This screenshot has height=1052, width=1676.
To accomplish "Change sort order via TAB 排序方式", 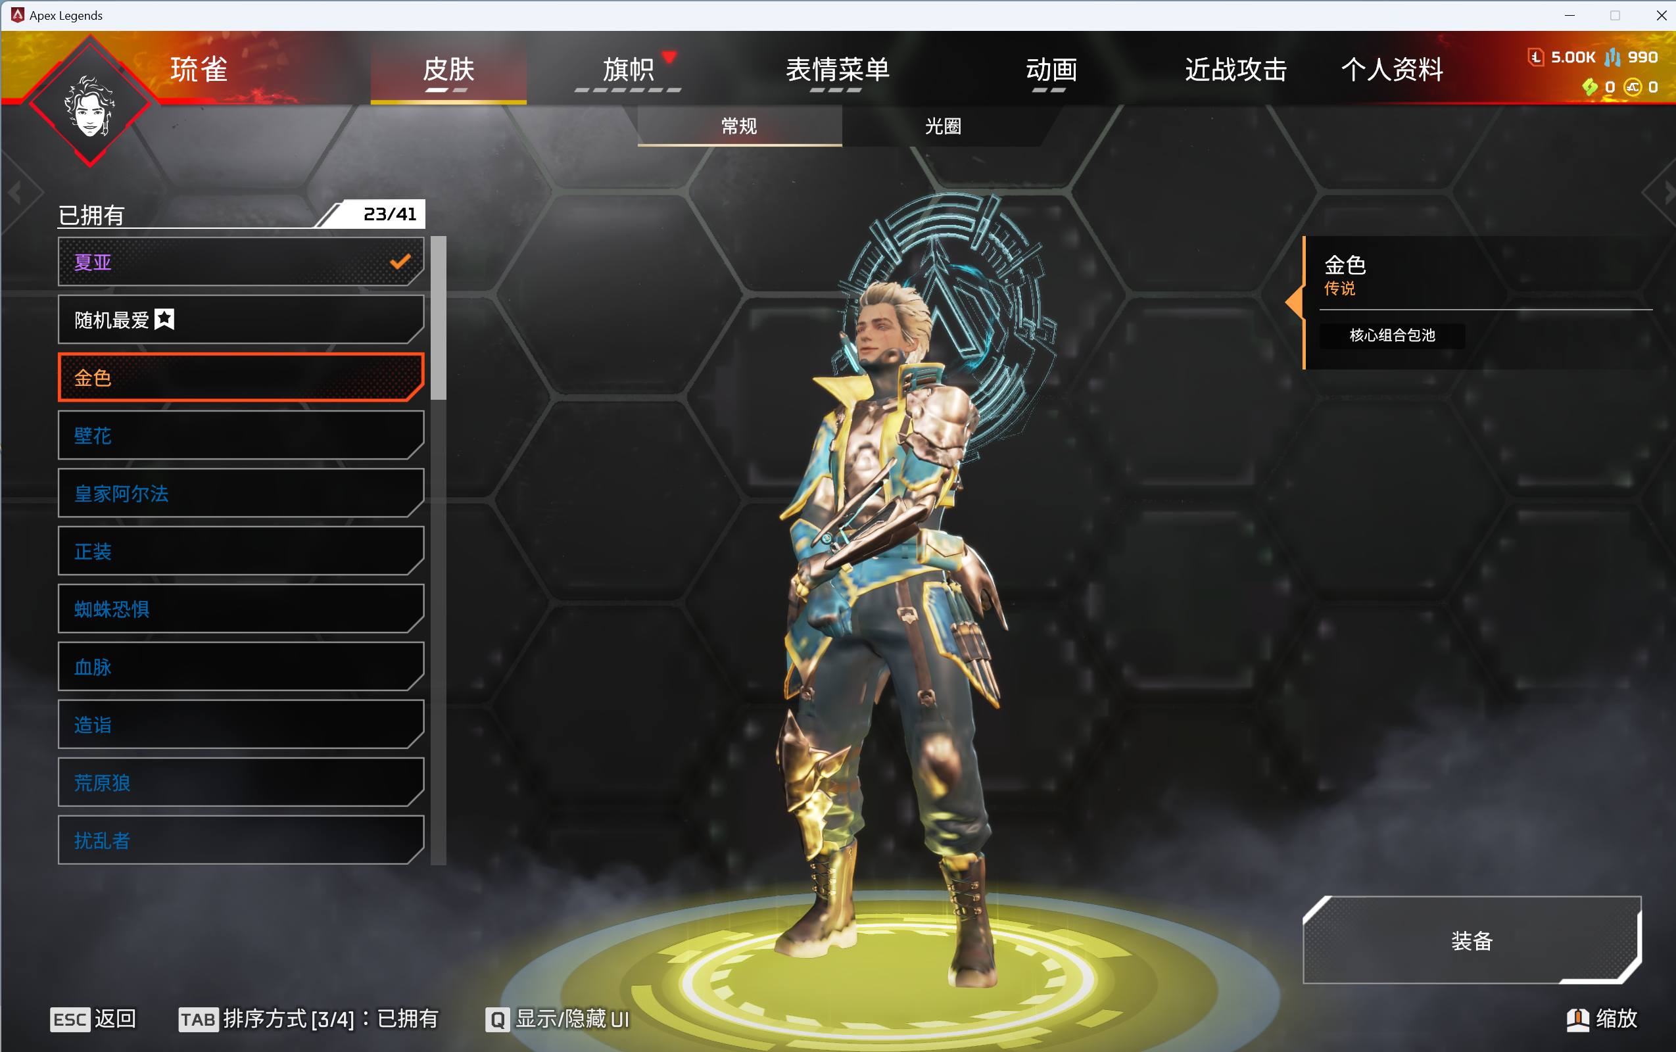I will (x=309, y=1019).
